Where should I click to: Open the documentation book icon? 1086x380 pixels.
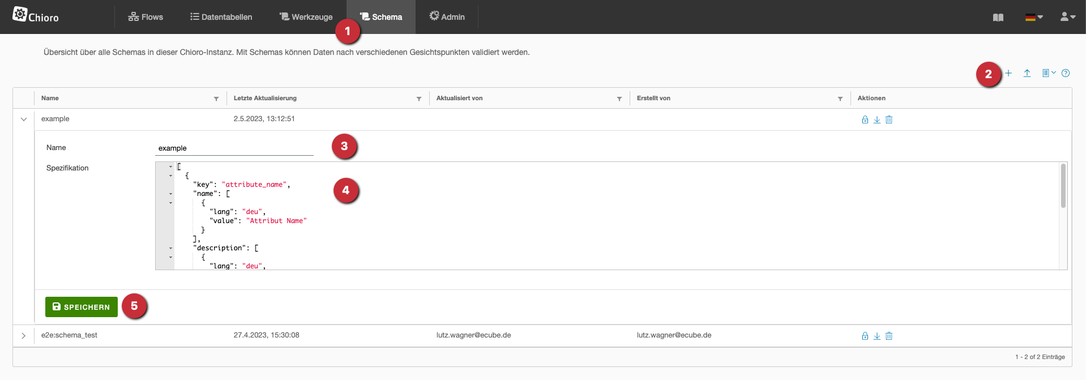998,18
